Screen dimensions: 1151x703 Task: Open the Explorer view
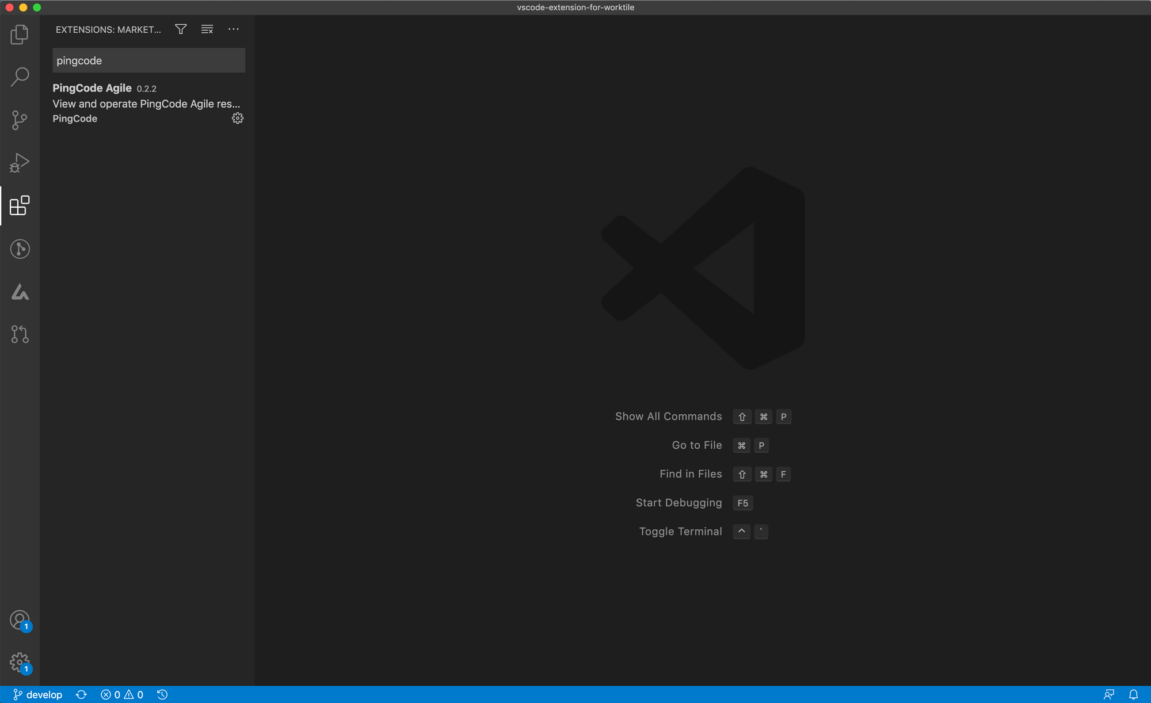[x=20, y=34]
